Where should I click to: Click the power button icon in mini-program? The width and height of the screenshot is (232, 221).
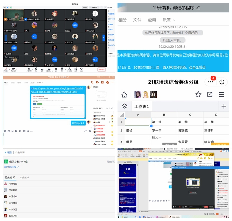point(222,82)
